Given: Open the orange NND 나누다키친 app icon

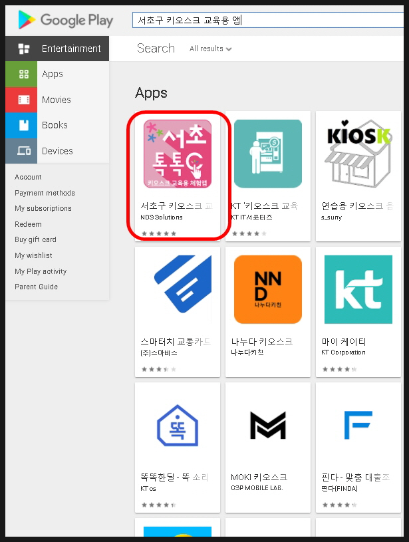Looking at the screenshot, I should 268,289.
